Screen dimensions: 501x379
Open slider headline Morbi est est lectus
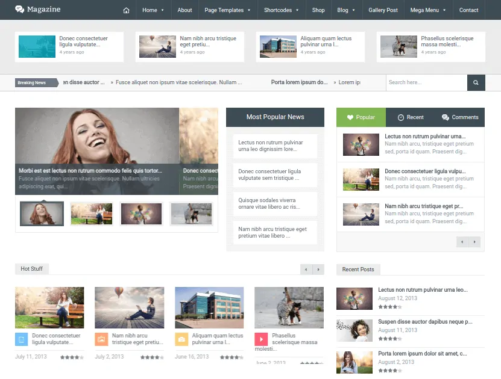90,170
